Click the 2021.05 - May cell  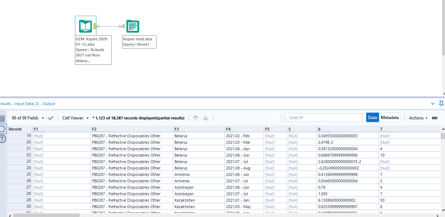click(x=244, y=207)
